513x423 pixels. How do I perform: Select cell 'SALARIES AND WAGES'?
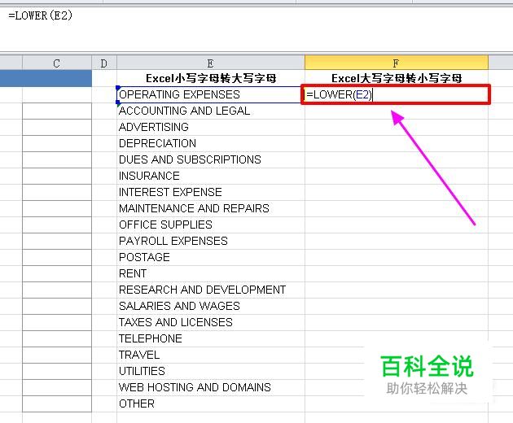pos(211,307)
